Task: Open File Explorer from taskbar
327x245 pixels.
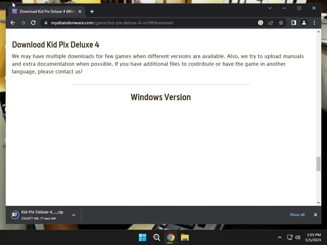Action: (185, 237)
